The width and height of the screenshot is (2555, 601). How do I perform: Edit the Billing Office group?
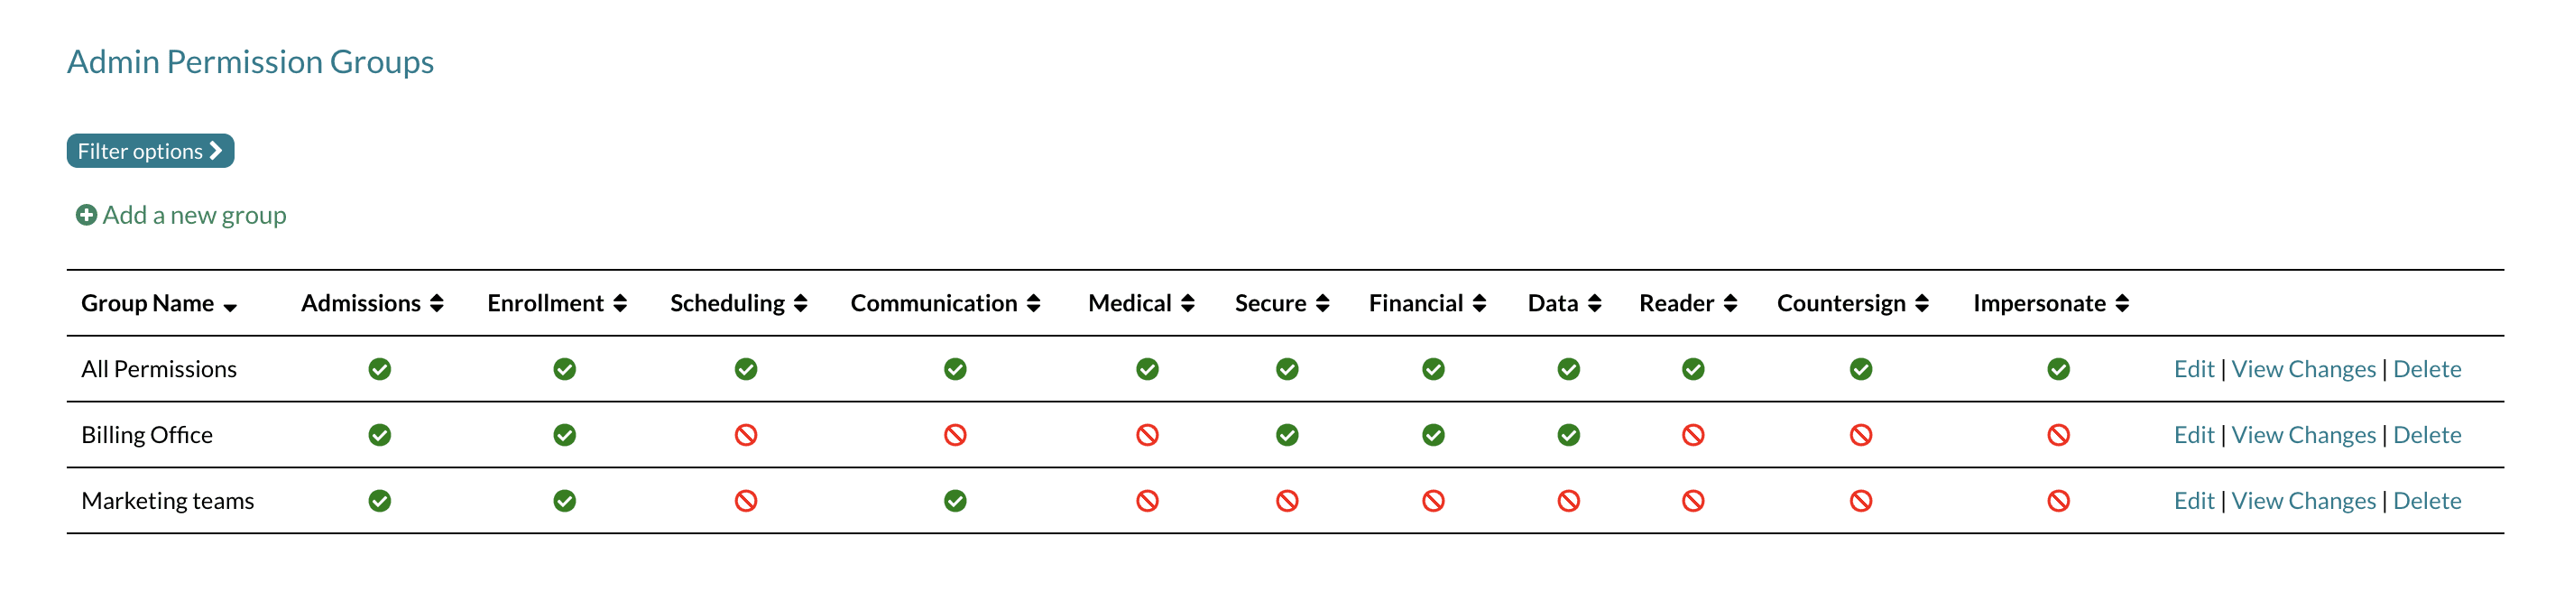[2193, 435]
